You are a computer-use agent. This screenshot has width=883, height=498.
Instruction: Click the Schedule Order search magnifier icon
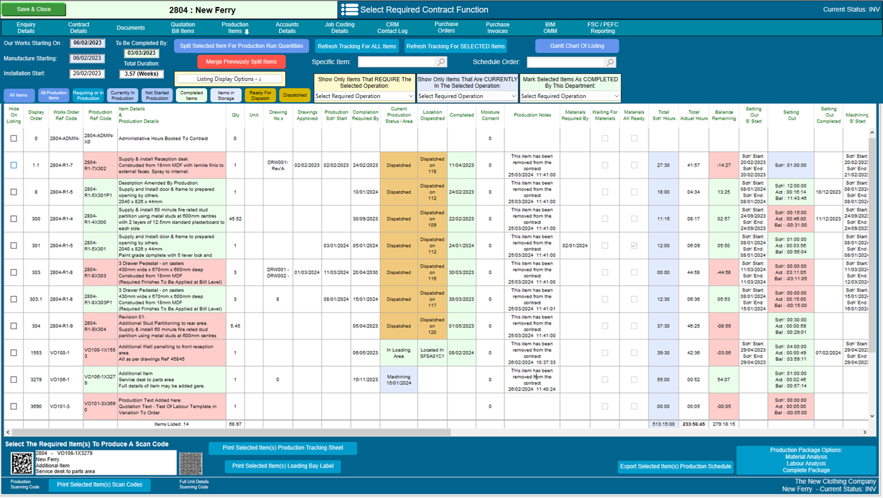(x=610, y=62)
